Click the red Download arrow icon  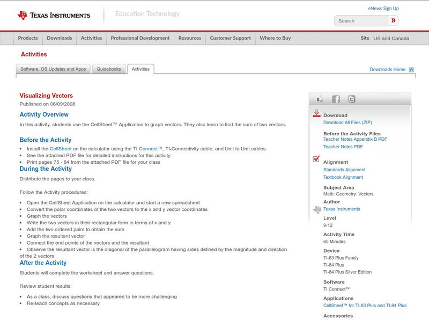click(316, 113)
